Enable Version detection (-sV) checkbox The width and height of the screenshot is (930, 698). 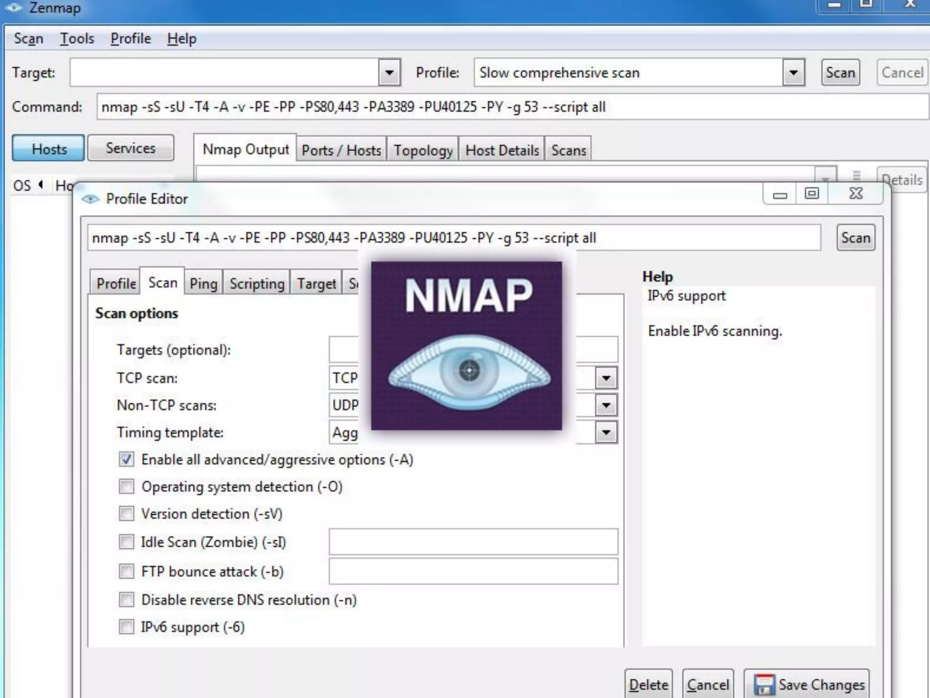127,514
